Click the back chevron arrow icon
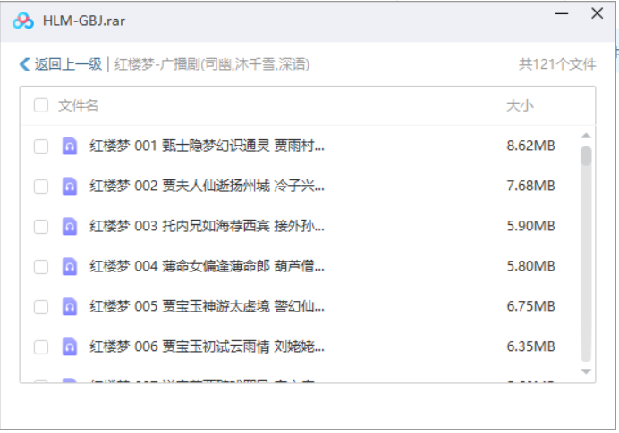The height and width of the screenshot is (433, 619). click(24, 64)
